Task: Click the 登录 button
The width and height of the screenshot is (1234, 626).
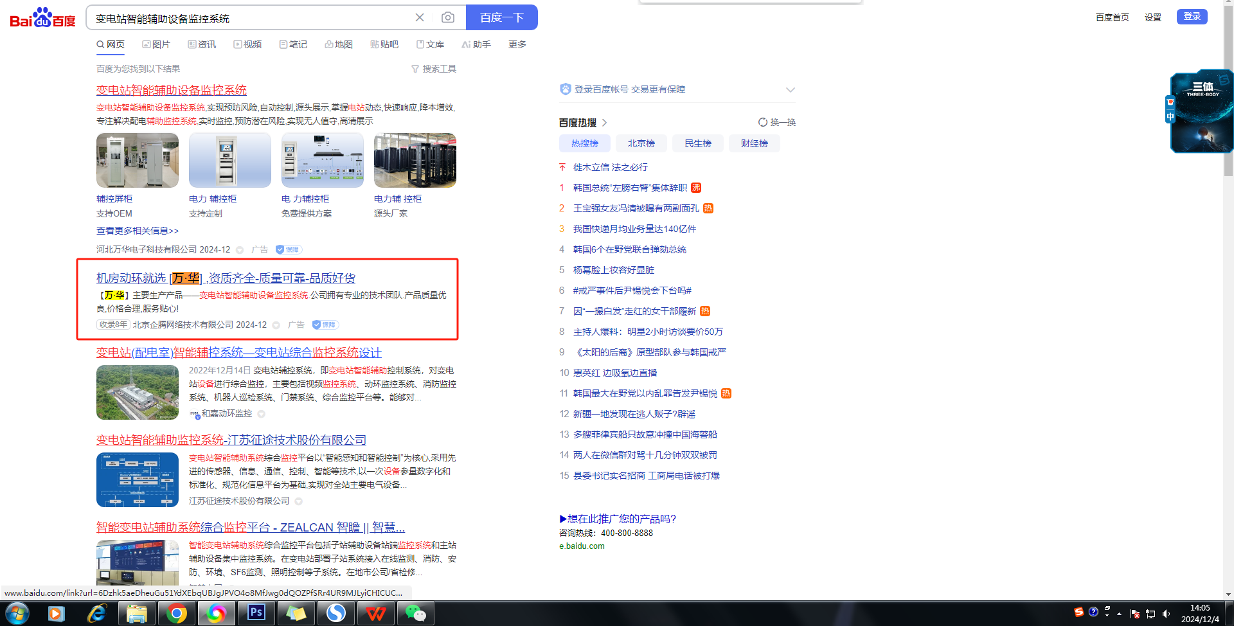Action: point(1192,17)
